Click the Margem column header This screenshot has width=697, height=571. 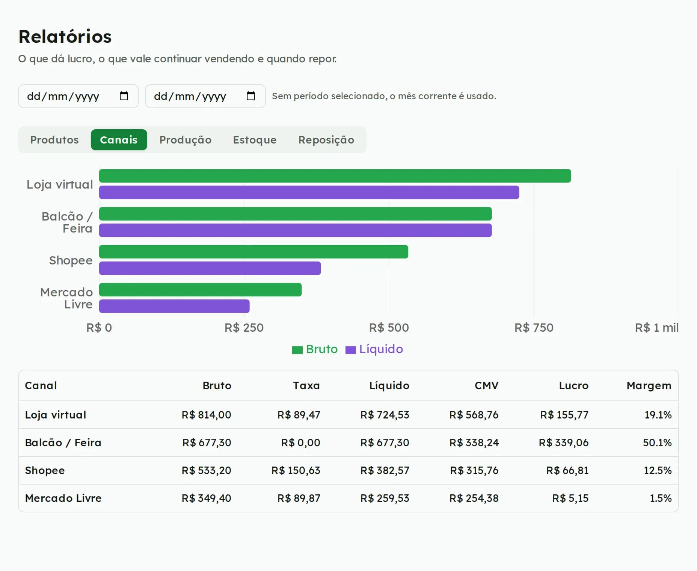649,386
